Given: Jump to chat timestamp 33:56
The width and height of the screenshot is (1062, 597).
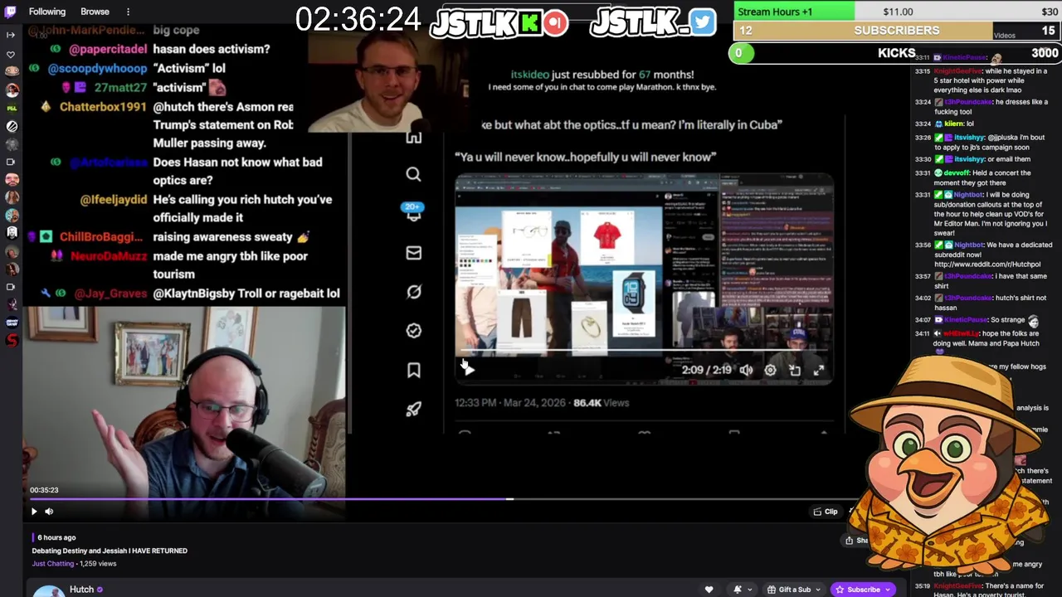Looking at the screenshot, I should 922,245.
